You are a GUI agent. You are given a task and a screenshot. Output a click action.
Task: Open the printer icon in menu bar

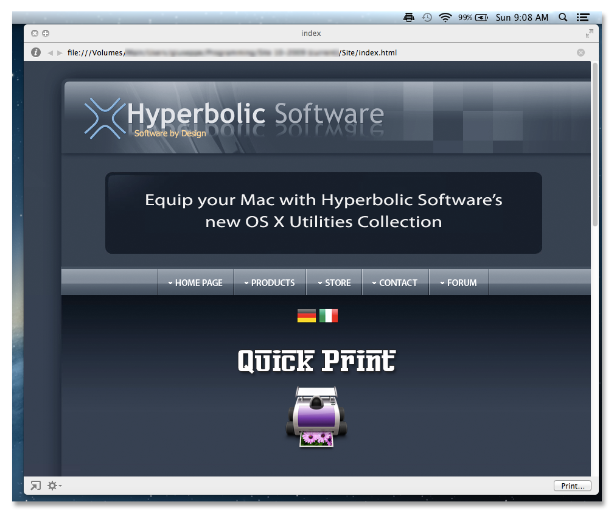tap(409, 17)
